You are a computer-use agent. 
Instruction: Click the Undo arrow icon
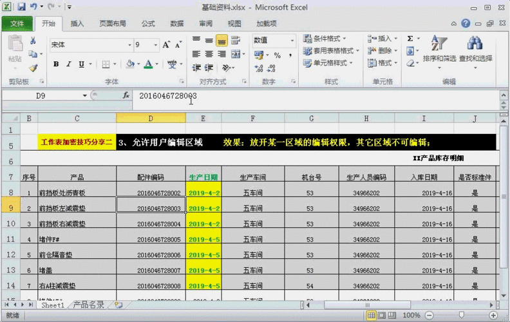tap(33, 6)
